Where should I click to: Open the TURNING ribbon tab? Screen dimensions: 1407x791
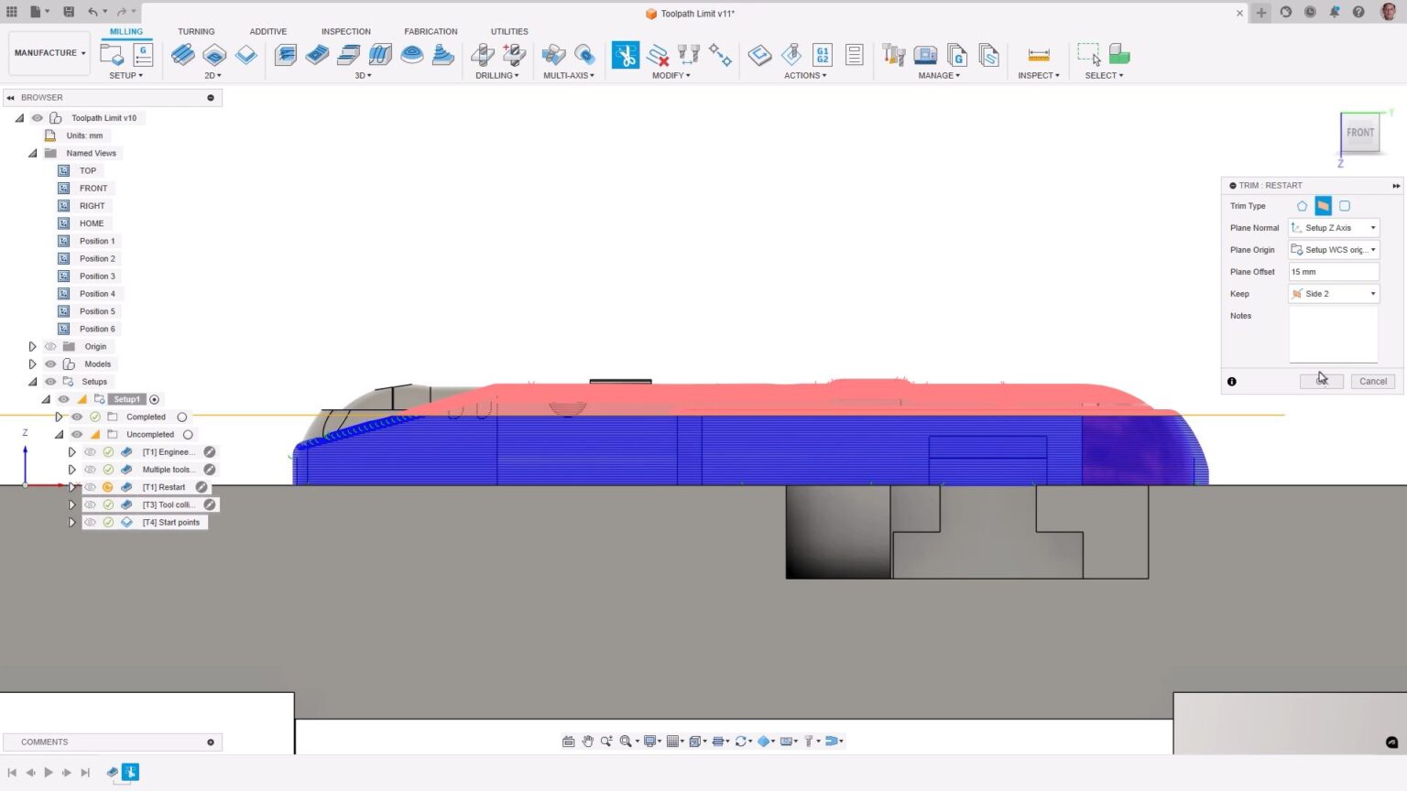pos(196,30)
